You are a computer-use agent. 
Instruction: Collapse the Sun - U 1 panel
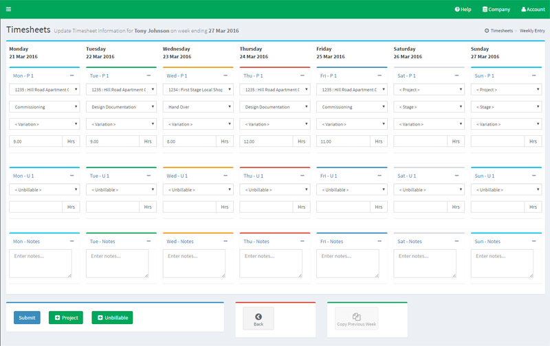tap(534, 176)
